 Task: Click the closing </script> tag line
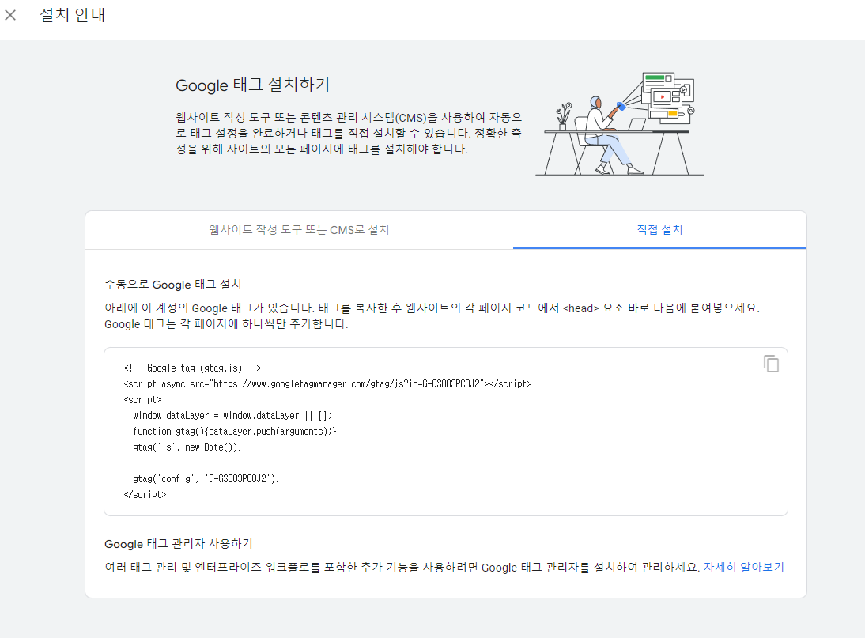(145, 495)
